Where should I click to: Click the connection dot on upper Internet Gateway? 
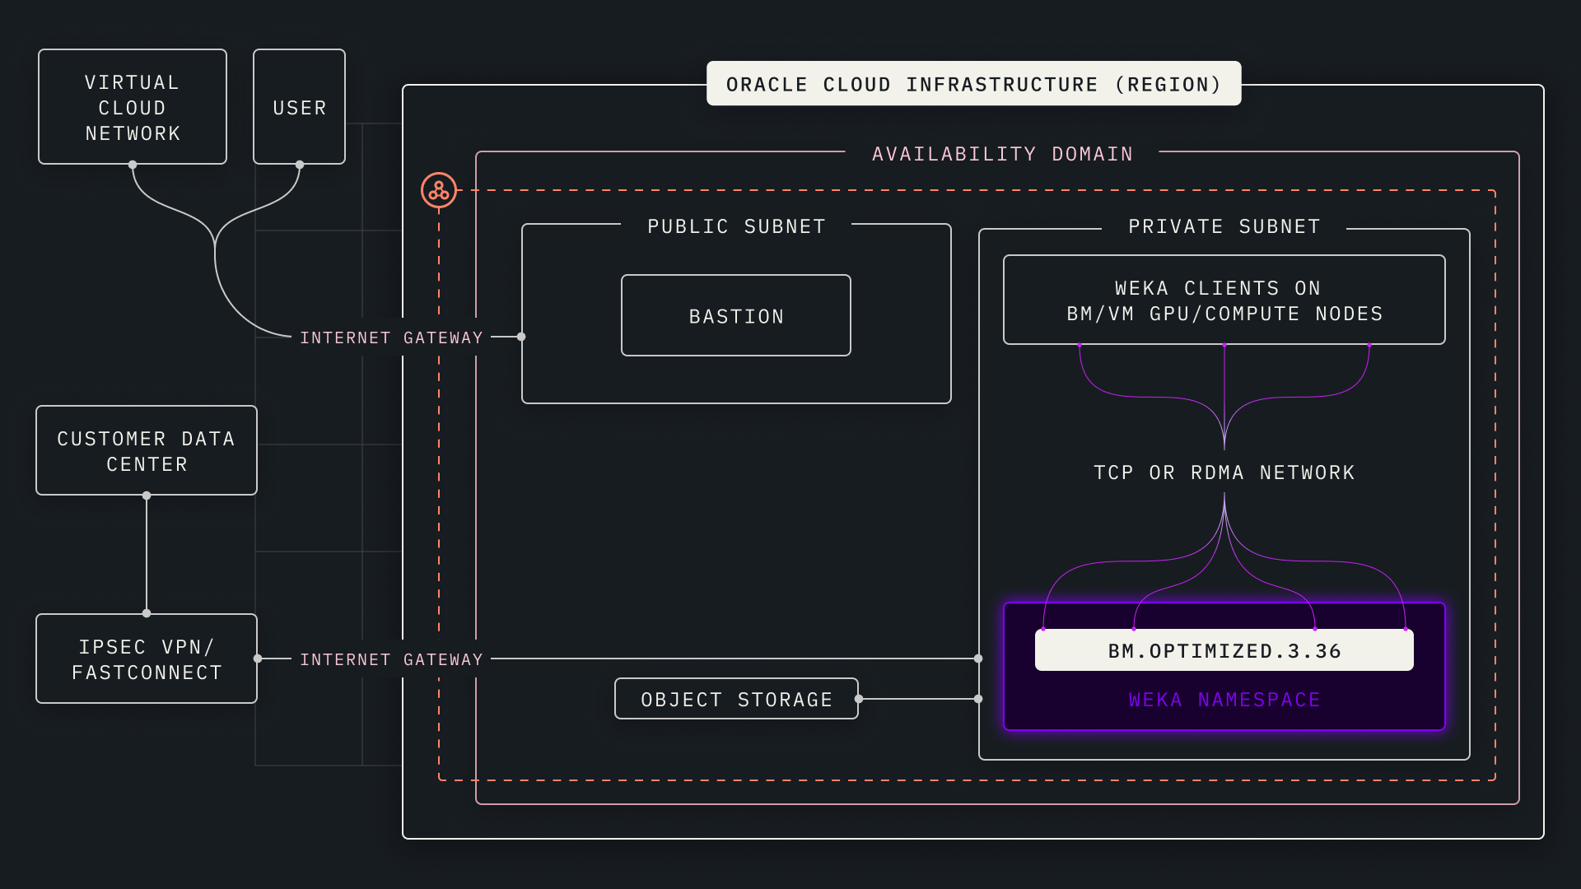pyautogui.click(x=520, y=337)
